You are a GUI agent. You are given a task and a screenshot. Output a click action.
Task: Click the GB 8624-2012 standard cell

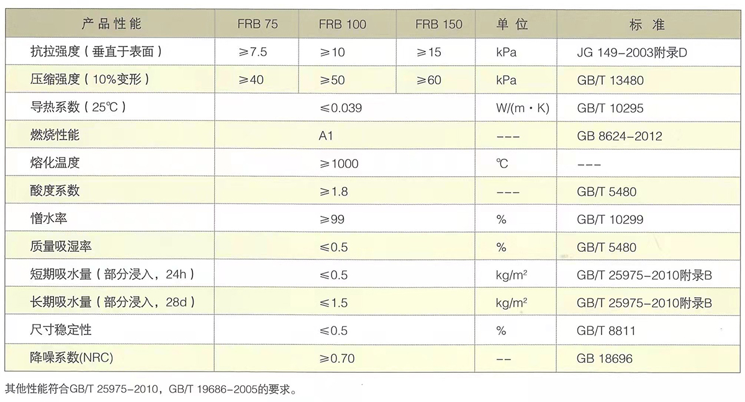619,136
